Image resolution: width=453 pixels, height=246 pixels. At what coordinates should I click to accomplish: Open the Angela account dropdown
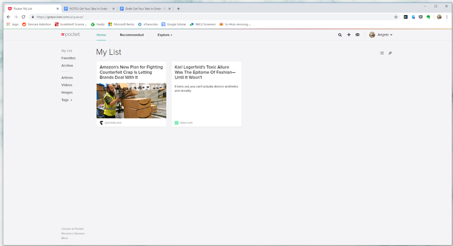click(x=381, y=34)
